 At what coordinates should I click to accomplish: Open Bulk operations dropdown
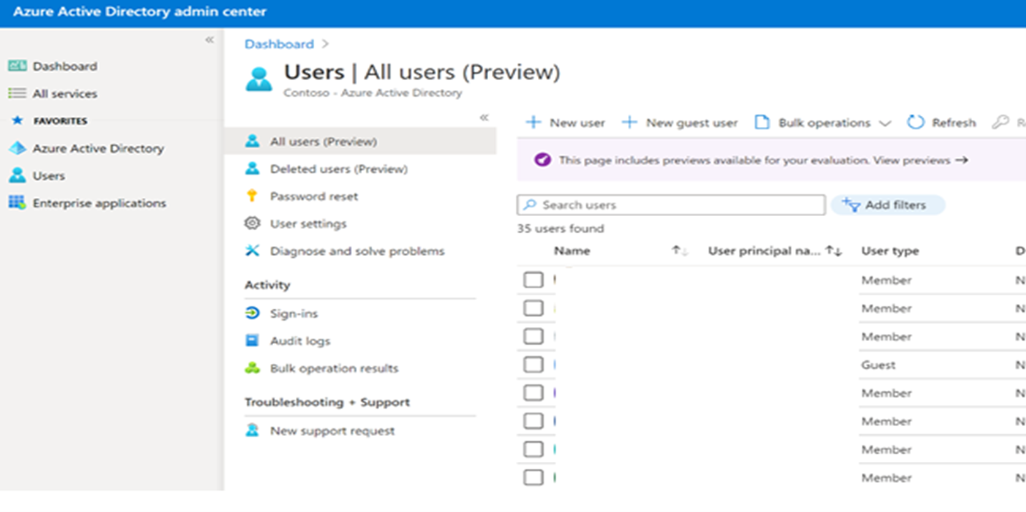[x=823, y=122]
